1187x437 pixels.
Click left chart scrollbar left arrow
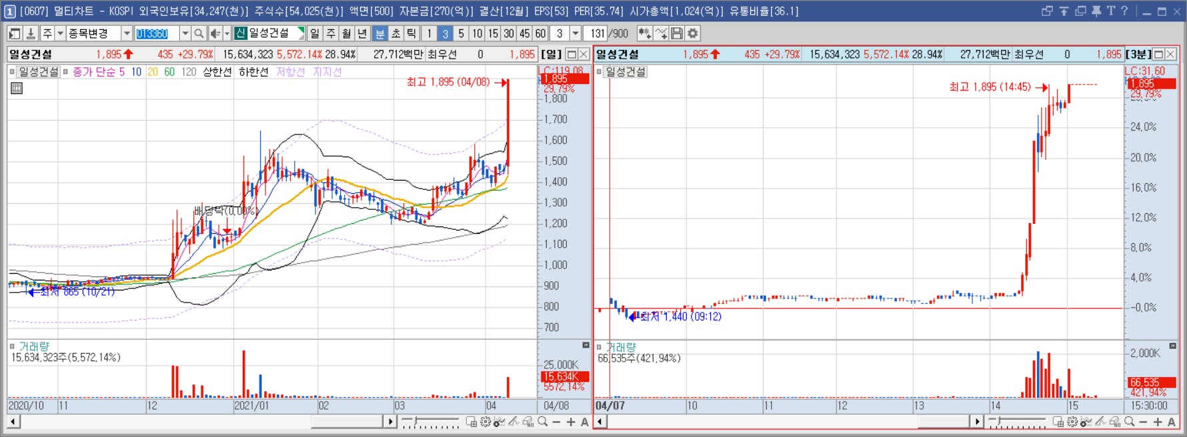(x=13, y=422)
